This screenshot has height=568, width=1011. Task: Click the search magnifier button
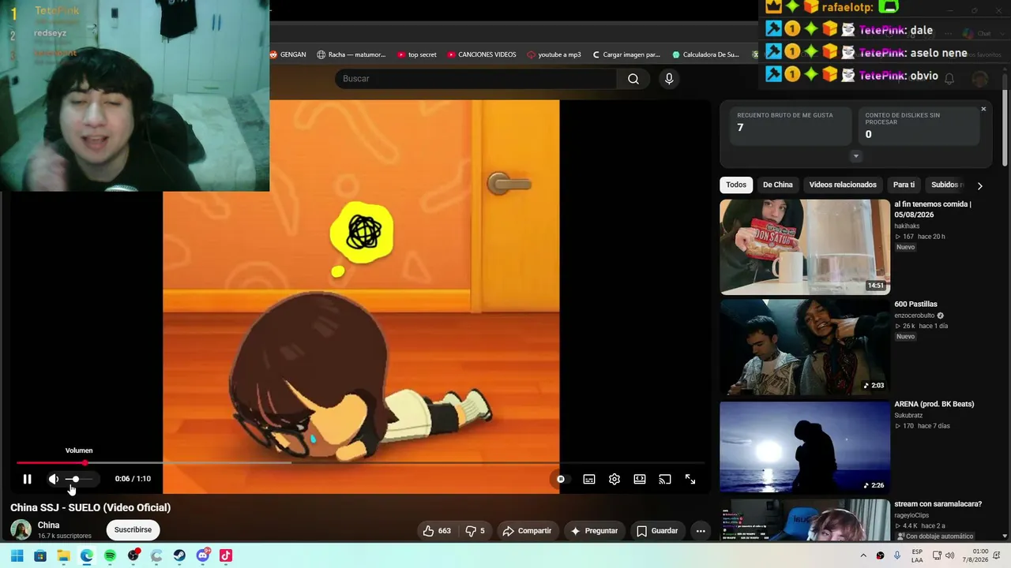click(633, 79)
